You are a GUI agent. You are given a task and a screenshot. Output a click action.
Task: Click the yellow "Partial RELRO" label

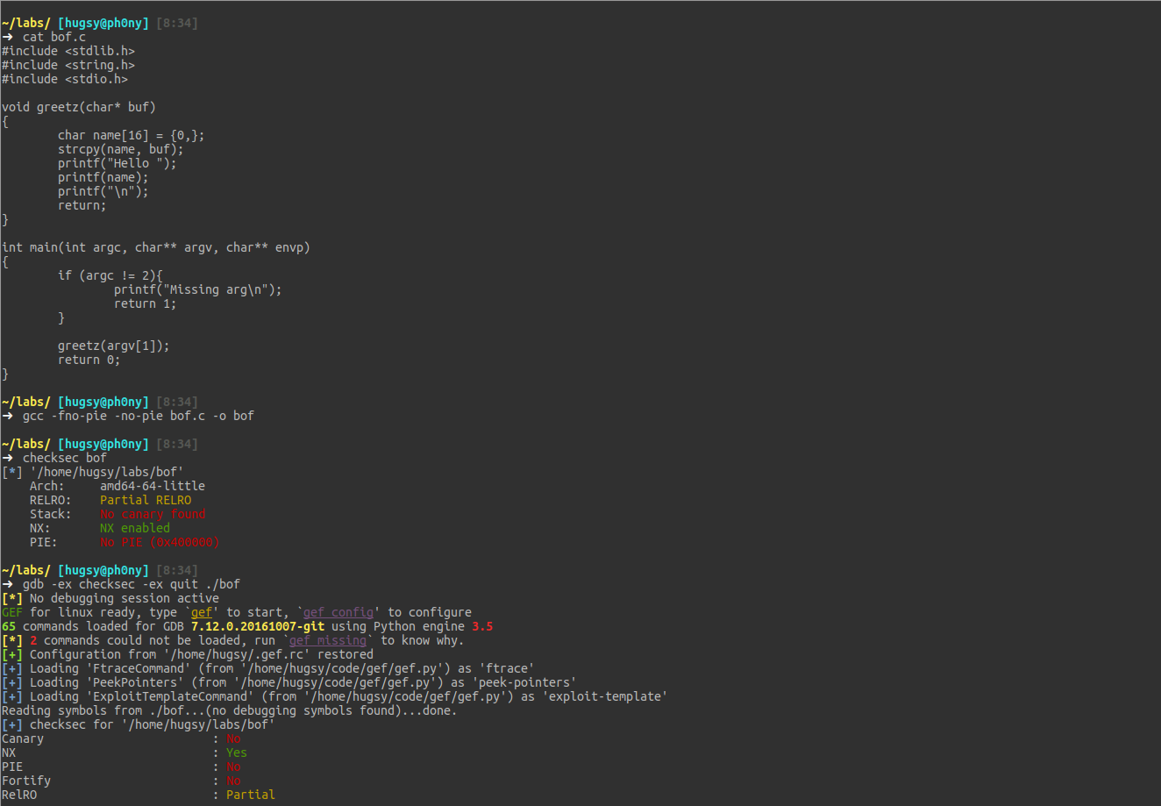tap(146, 499)
